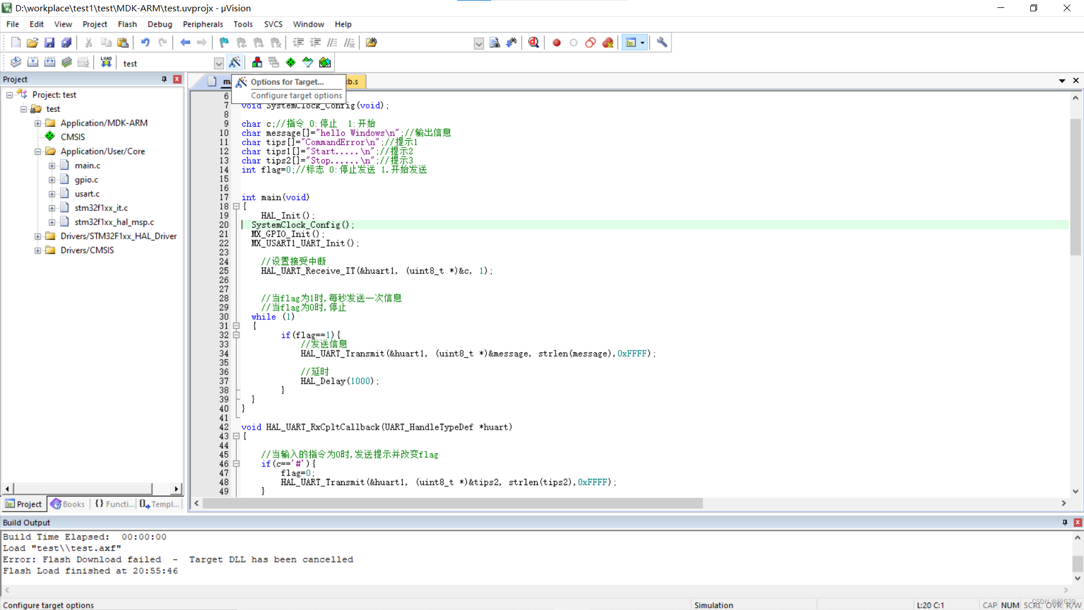This screenshot has width=1084, height=610.
Task: Switch to the Functions tab
Action: pos(115,504)
